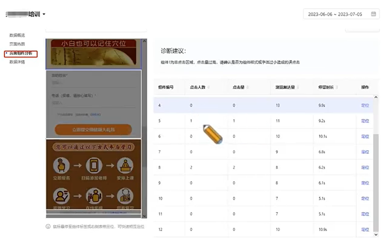Image resolution: width=381 pixels, height=250 pixels.
Task: Click the 9.2s dwell time cell
Action: pyautogui.click(x=322, y=121)
